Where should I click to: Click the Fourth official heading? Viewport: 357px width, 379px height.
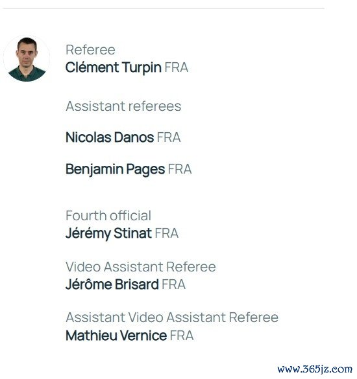tap(108, 216)
